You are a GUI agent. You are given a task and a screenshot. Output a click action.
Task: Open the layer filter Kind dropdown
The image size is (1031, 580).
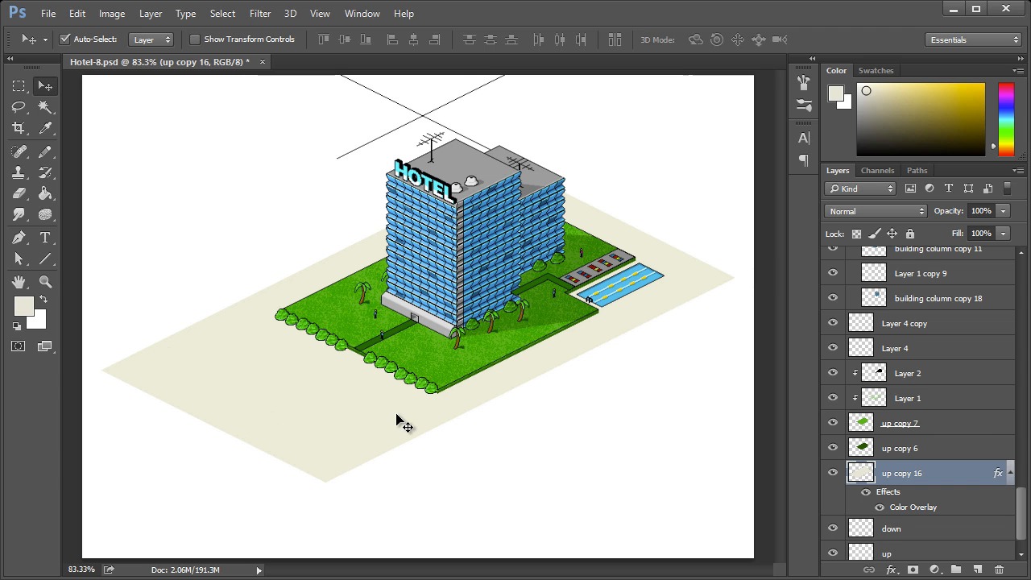click(x=860, y=188)
